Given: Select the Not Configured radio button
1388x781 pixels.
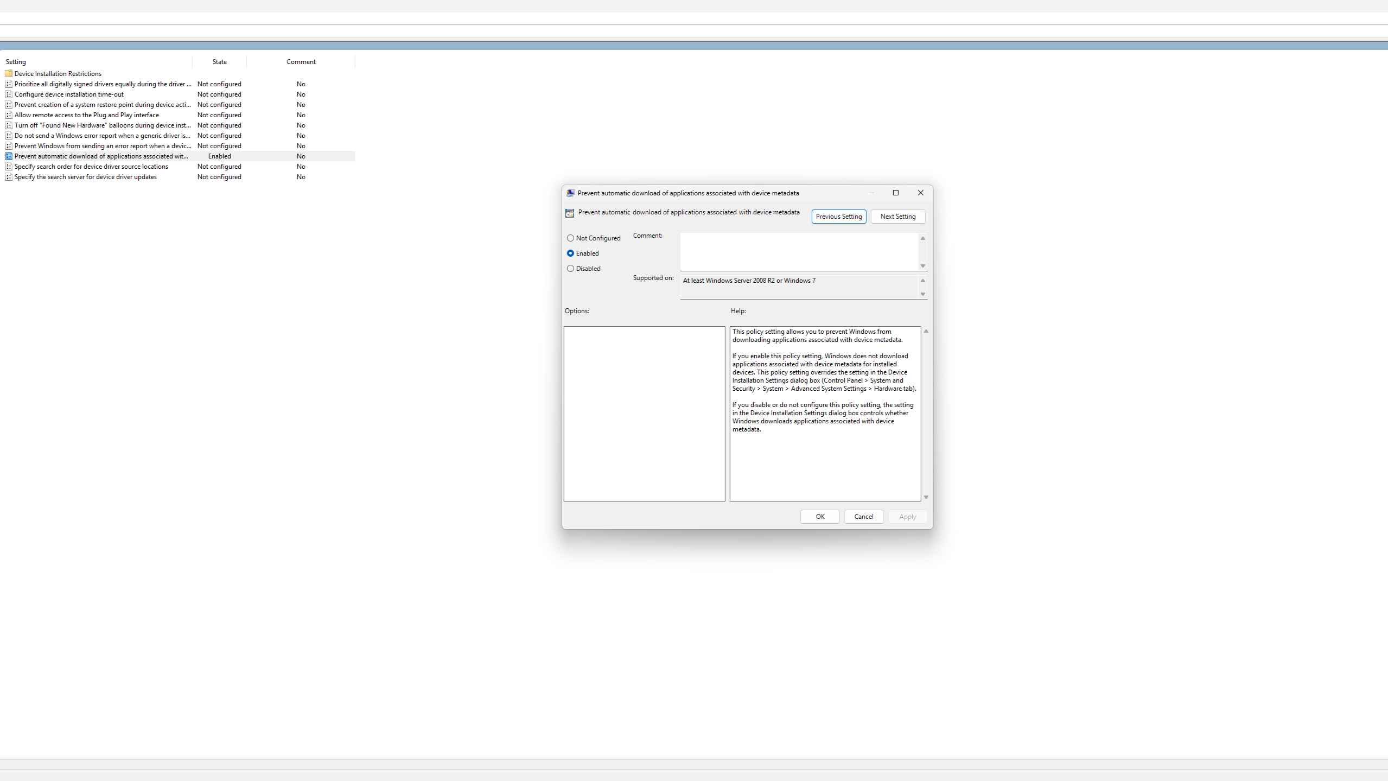Looking at the screenshot, I should point(570,238).
